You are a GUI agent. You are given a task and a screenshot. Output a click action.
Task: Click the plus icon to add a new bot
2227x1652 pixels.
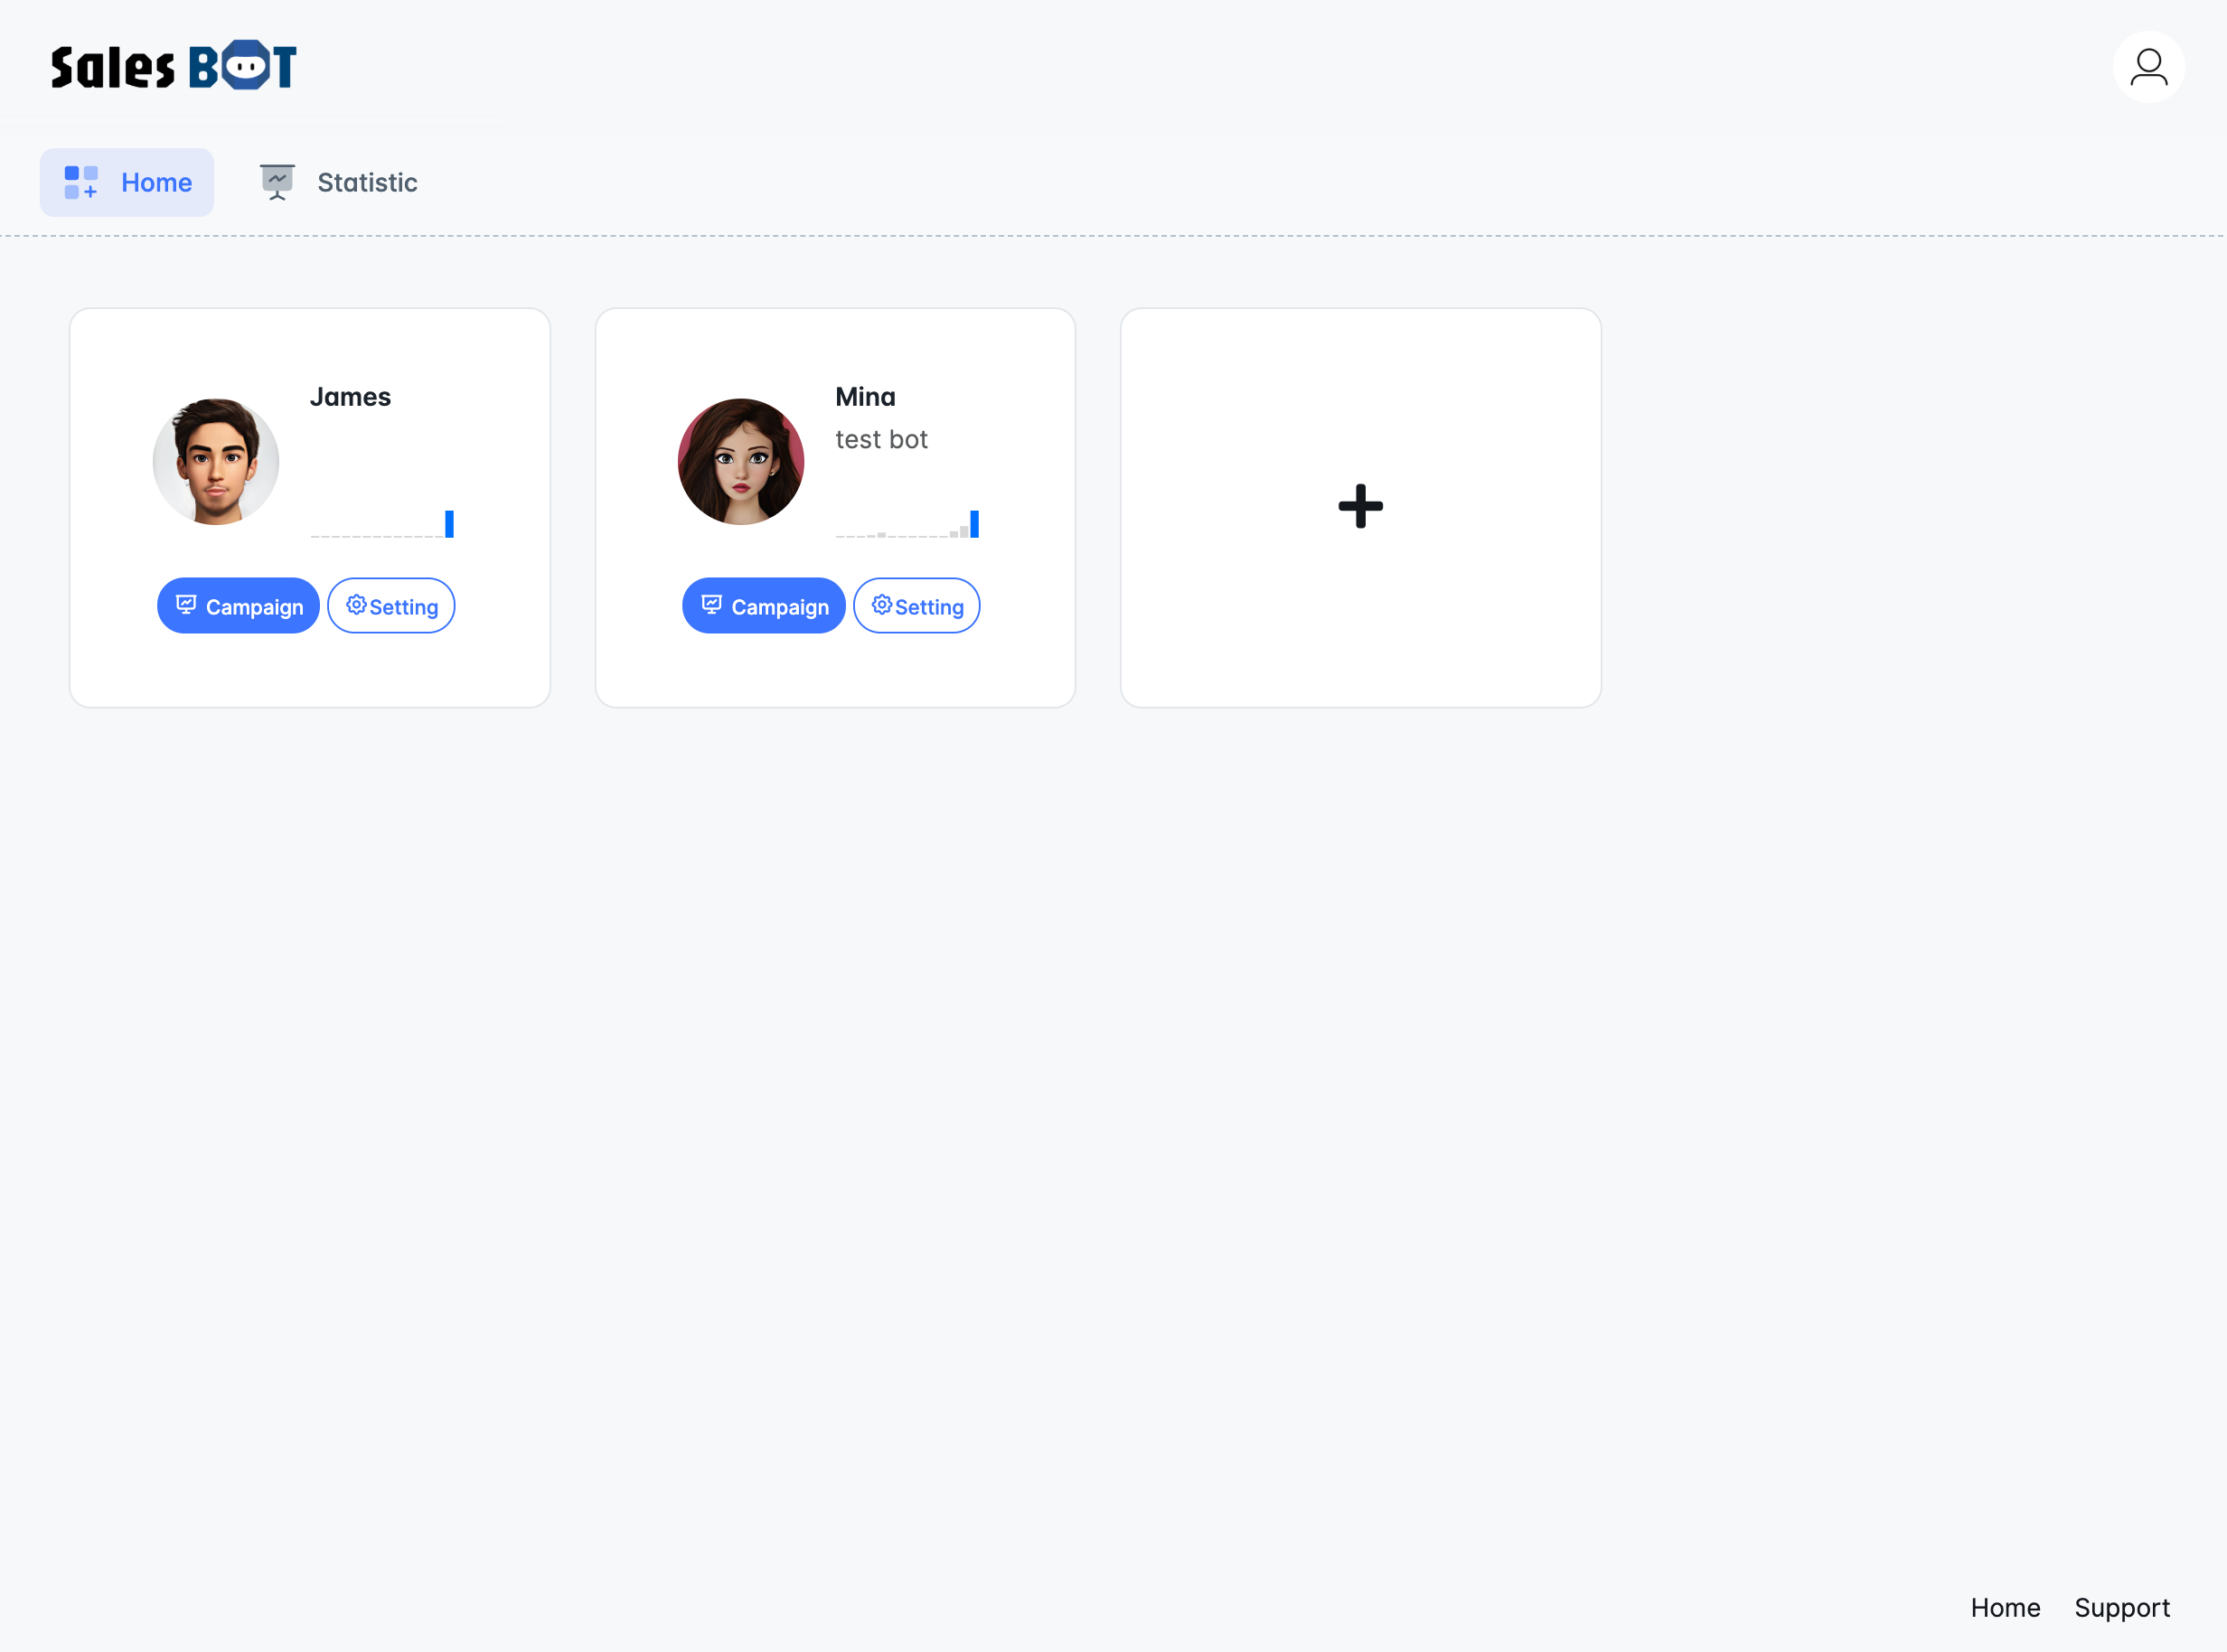tap(1360, 507)
